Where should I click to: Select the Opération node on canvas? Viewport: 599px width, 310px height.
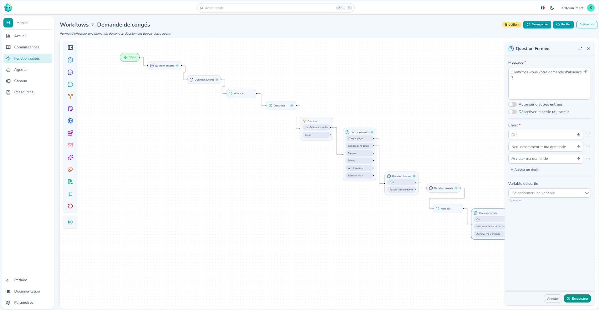[281, 106]
